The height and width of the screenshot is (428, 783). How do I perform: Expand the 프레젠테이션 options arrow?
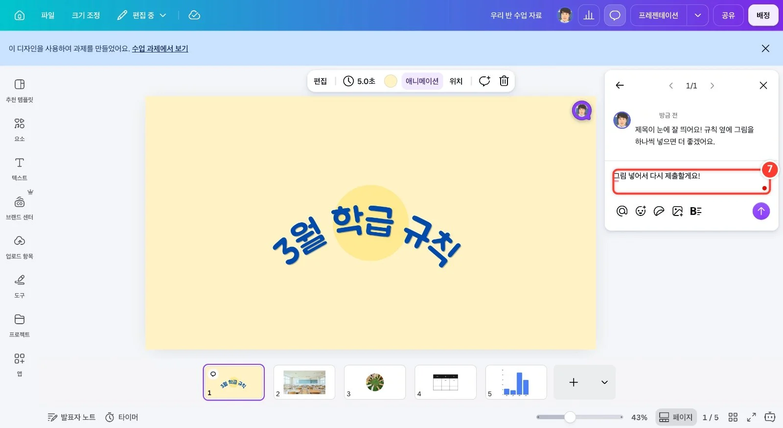pyautogui.click(x=698, y=15)
